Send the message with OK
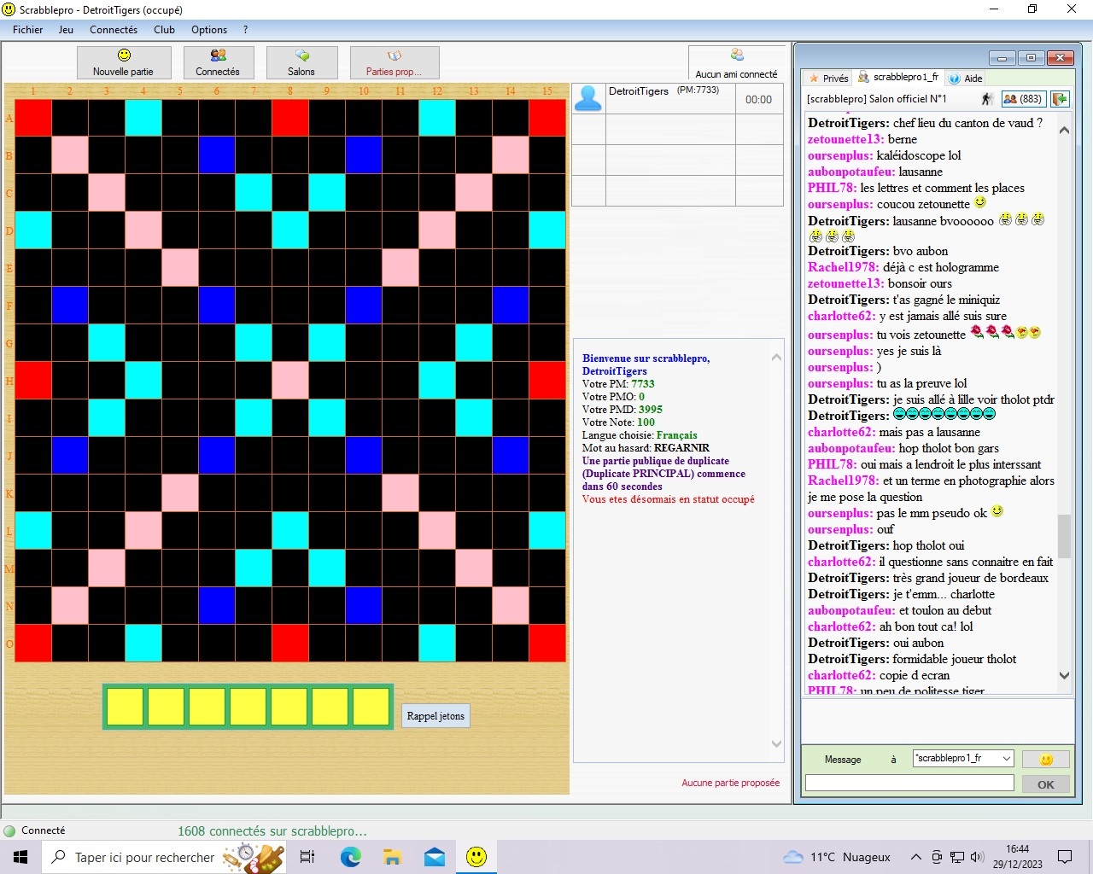The height and width of the screenshot is (874, 1093). coord(1045,784)
